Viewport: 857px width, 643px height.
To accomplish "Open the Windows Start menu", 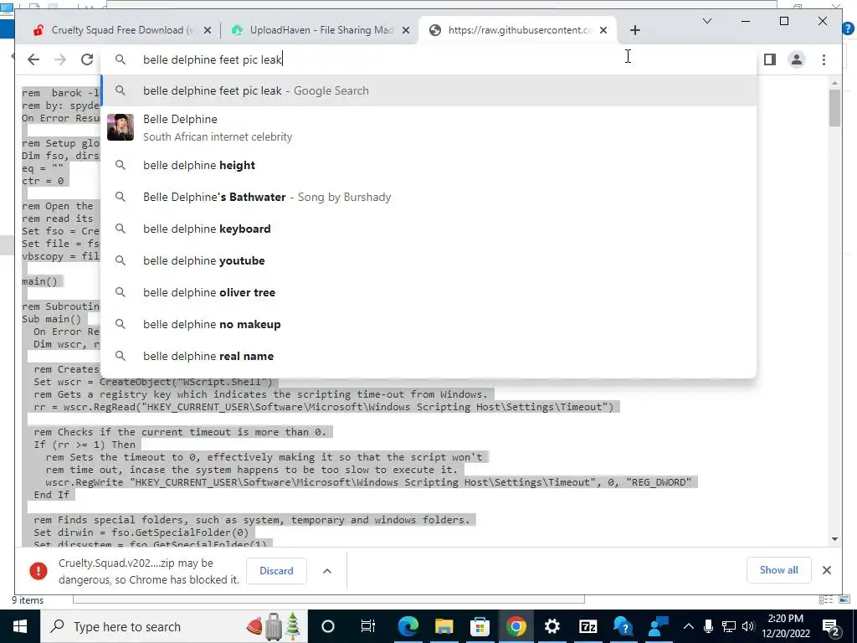I will point(20,626).
